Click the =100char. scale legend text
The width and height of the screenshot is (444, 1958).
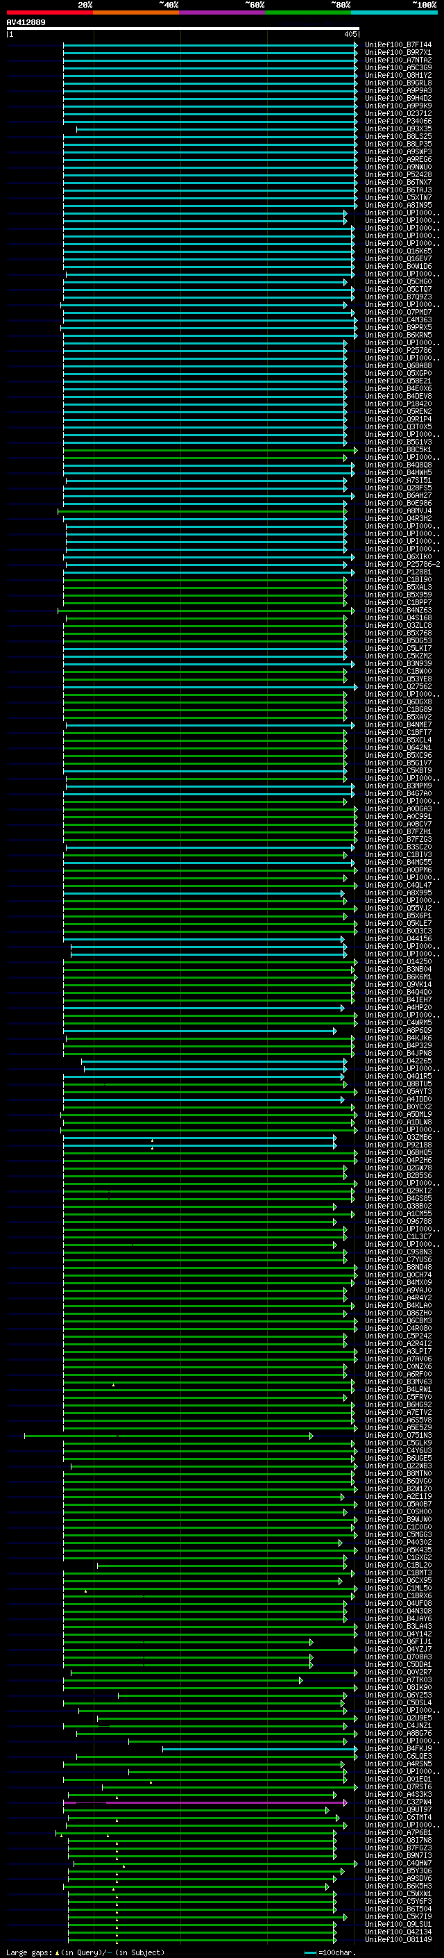337,1952
